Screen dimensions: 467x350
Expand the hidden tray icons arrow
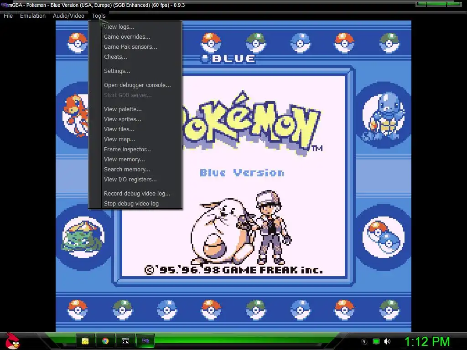pos(364,342)
